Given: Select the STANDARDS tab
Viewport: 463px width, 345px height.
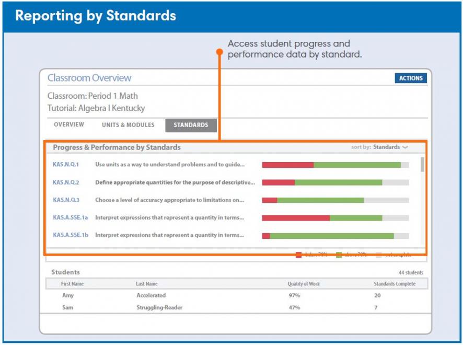Looking at the screenshot, I should click(x=191, y=125).
